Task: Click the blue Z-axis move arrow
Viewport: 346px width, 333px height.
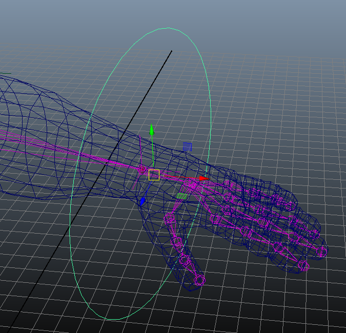Action: [143, 201]
